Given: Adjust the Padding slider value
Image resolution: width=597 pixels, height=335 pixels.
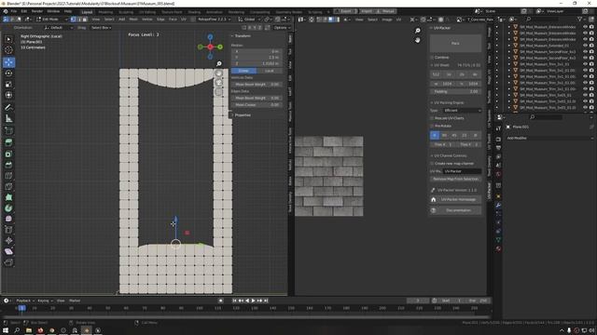Looking at the screenshot, I should click(456, 91).
